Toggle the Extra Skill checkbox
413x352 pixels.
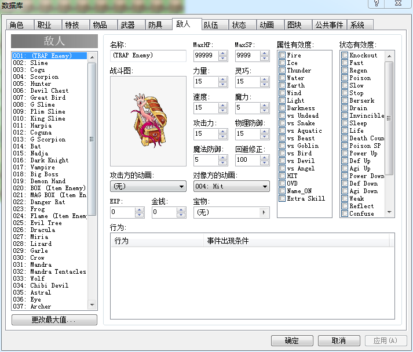(282, 198)
